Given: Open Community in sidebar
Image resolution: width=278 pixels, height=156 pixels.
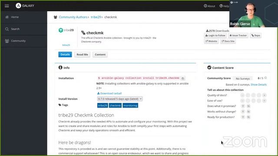Looking at the screenshot, I should pos(24,41).
